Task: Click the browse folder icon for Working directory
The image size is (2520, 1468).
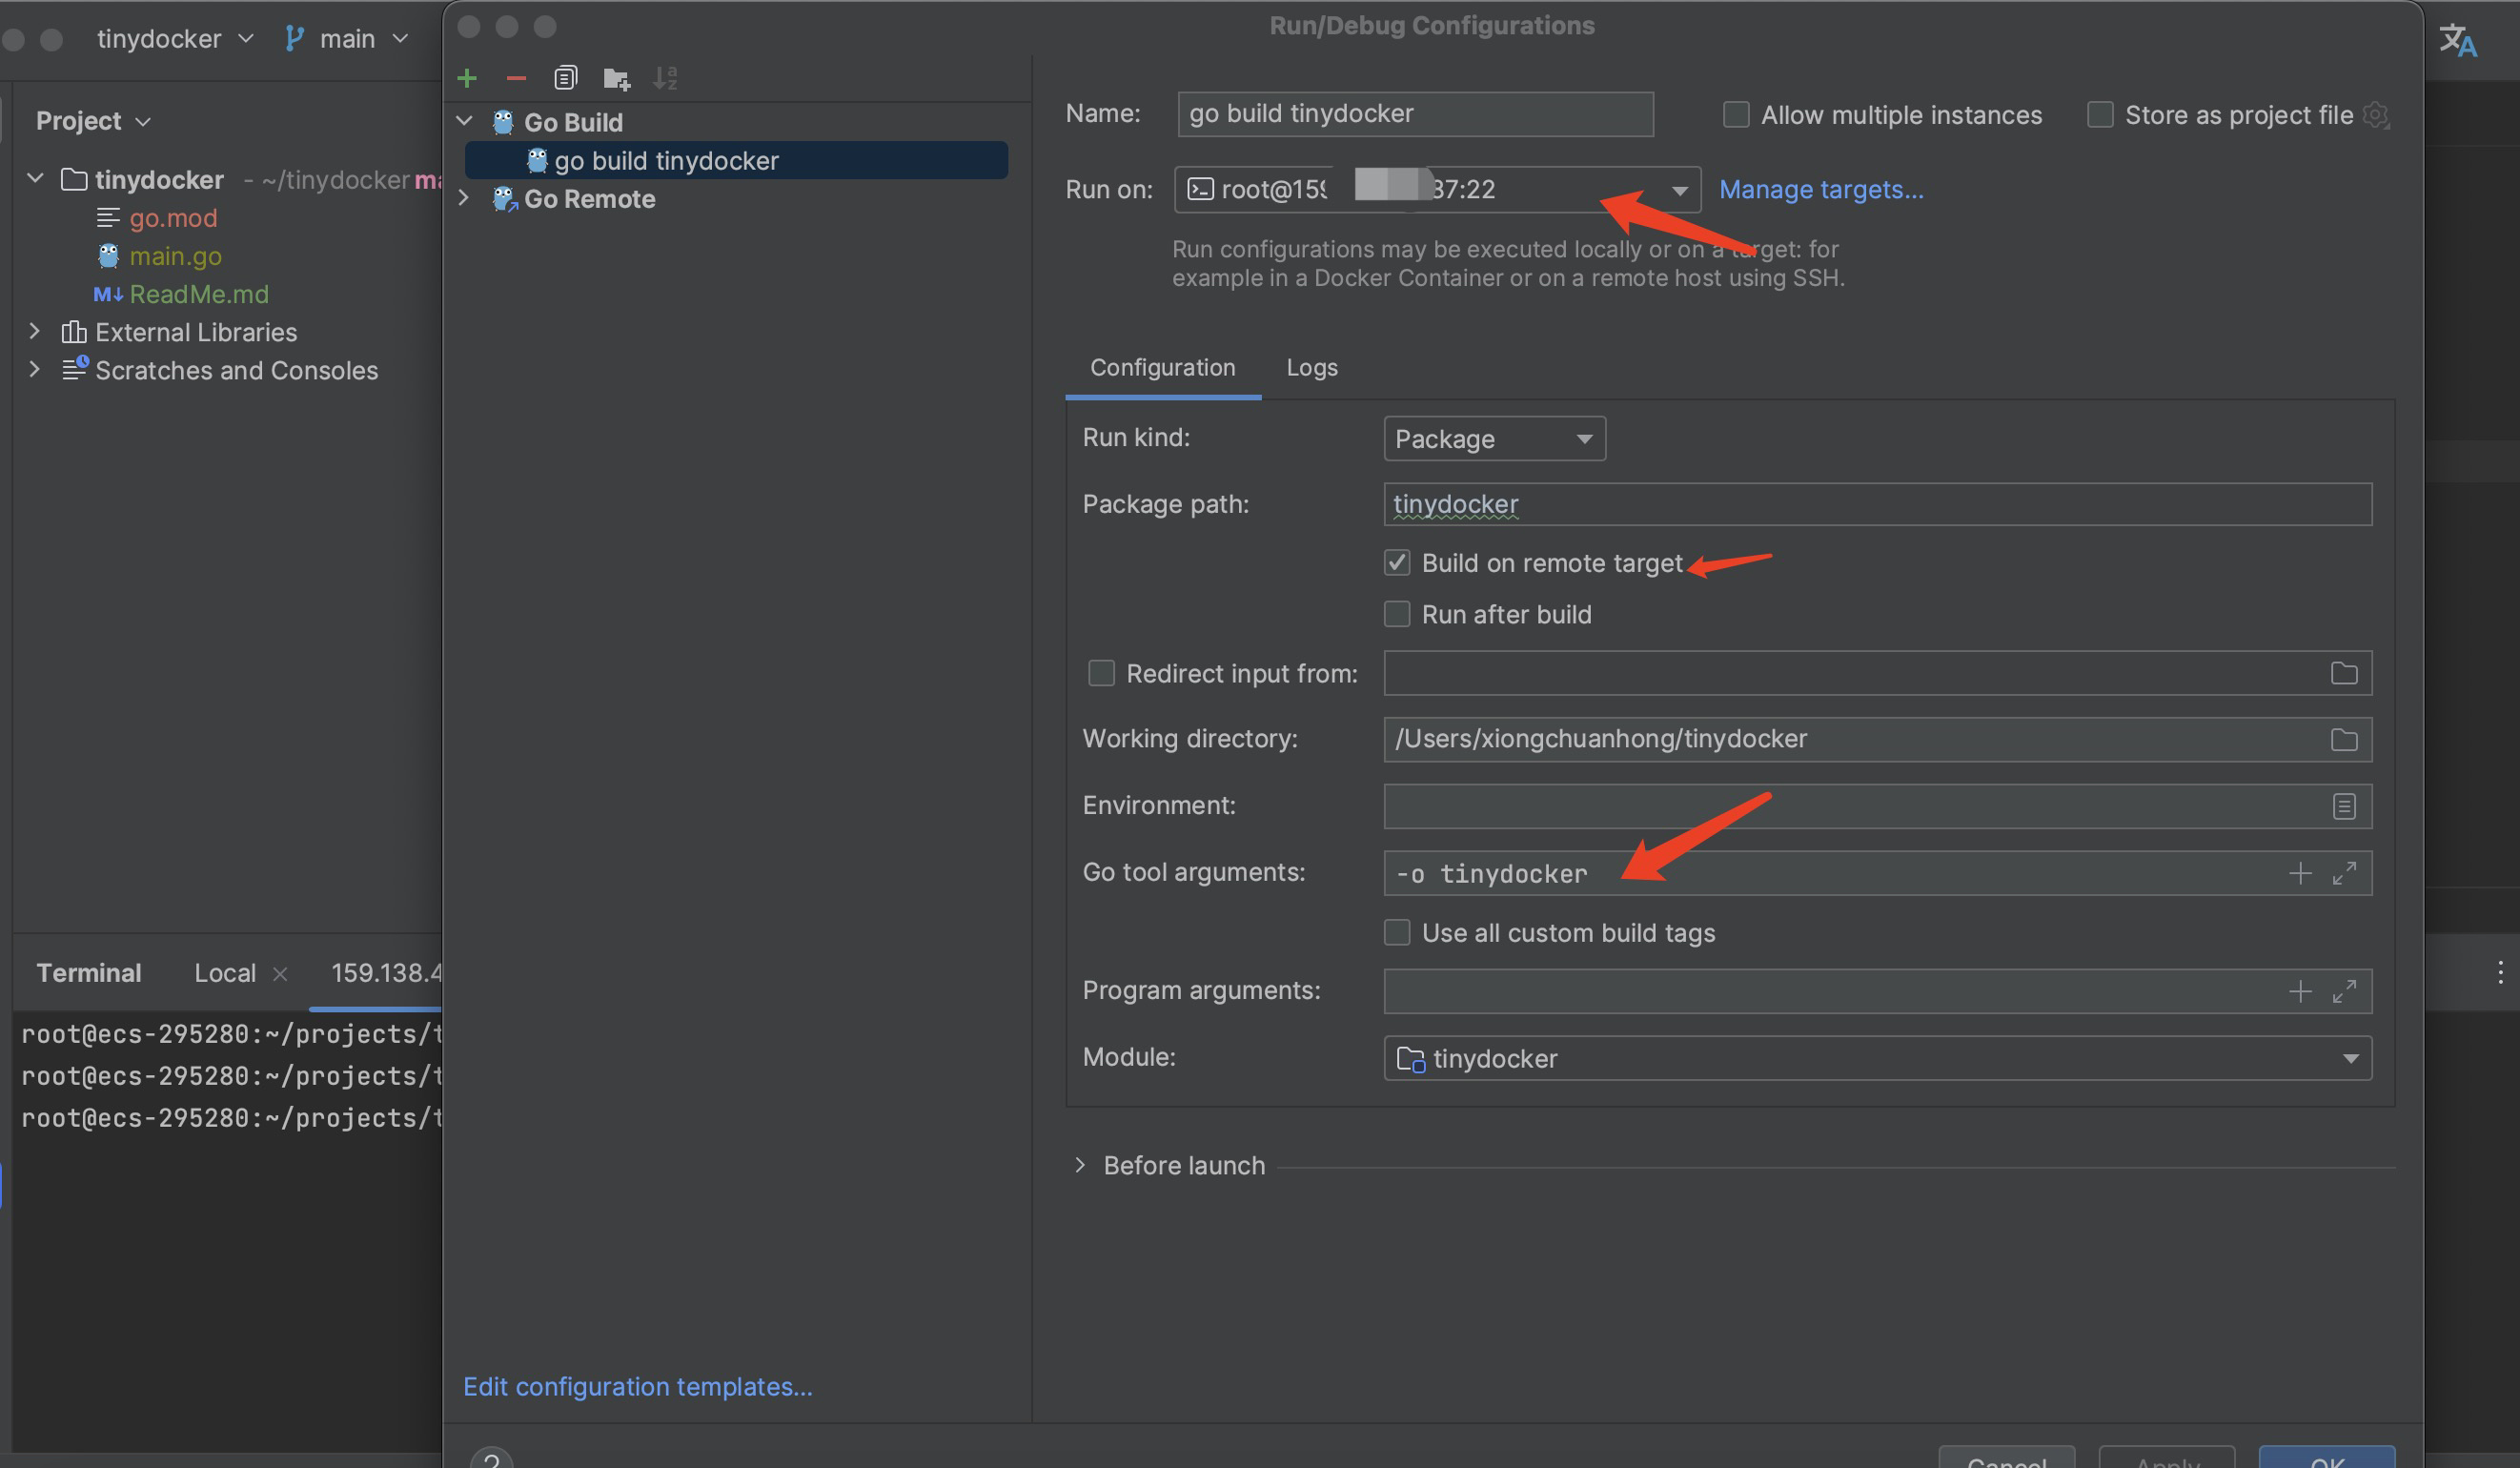Action: pyautogui.click(x=2343, y=739)
